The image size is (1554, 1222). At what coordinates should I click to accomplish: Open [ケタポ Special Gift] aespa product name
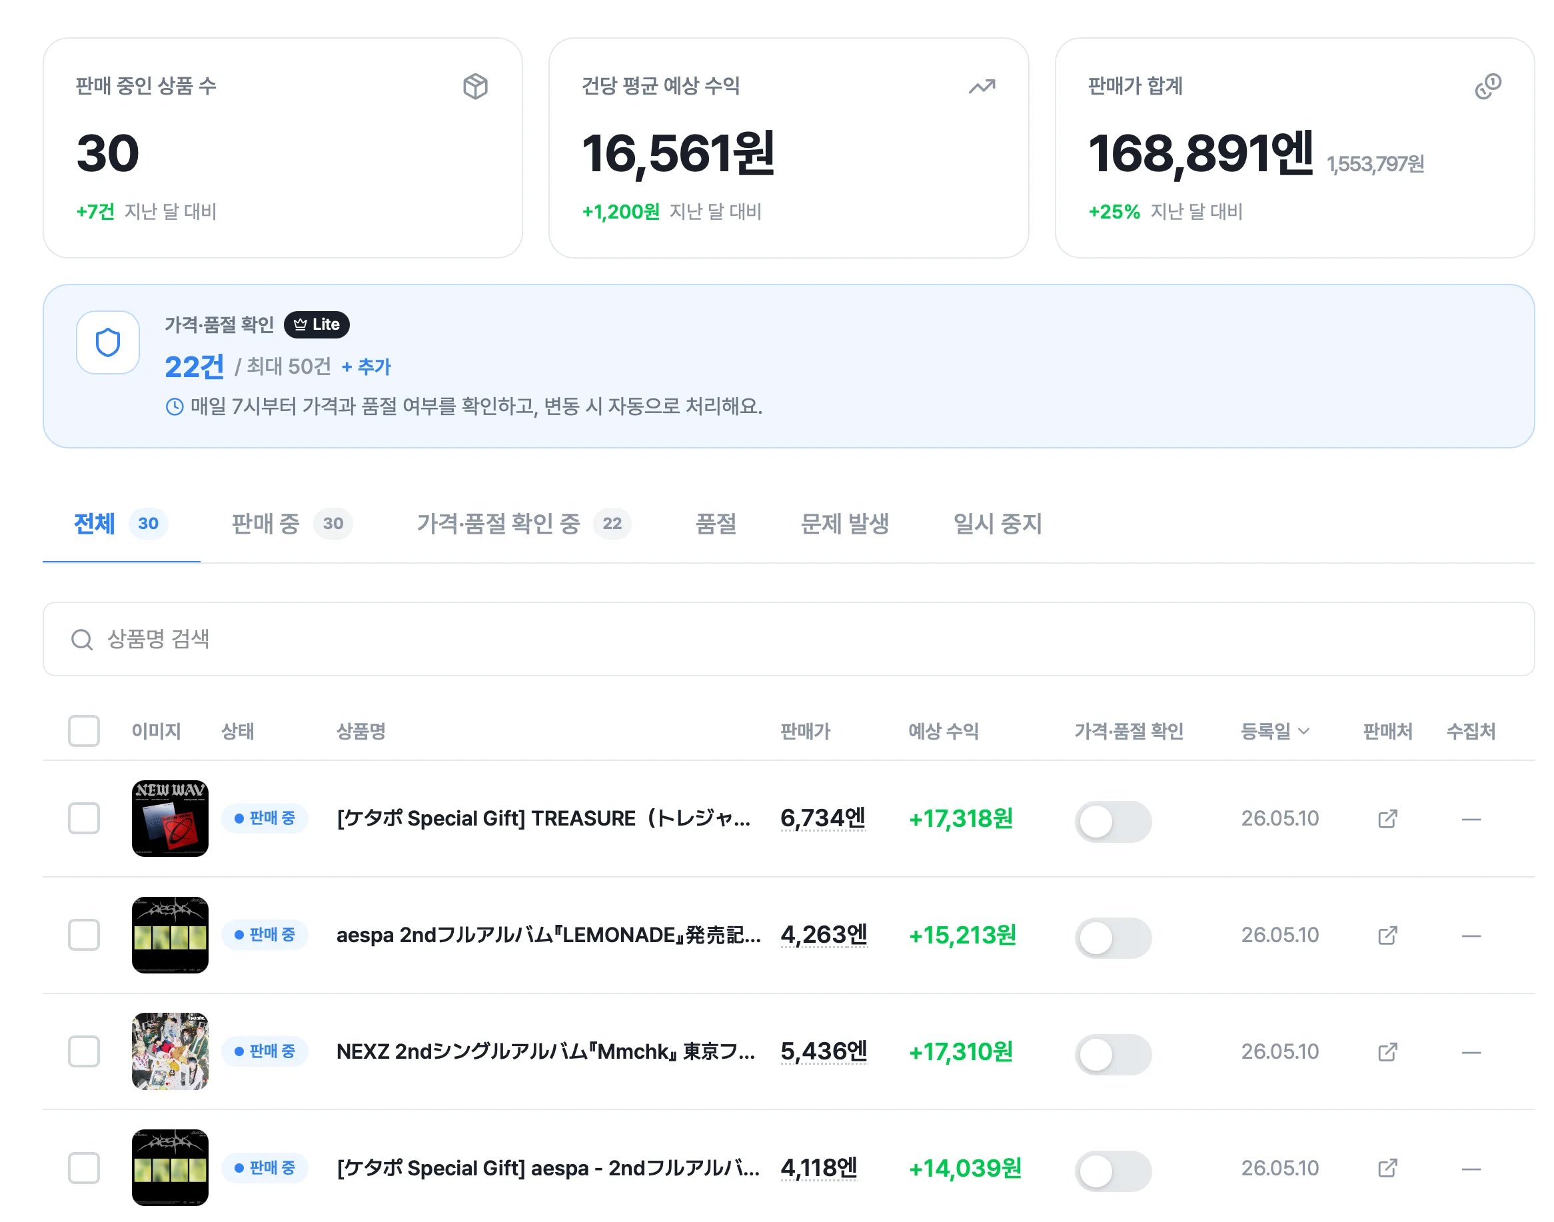pos(548,1168)
